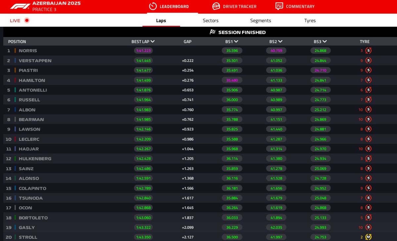Click the Driver Tracker helmet icon

pyautogui.click(x=216, y=6)
